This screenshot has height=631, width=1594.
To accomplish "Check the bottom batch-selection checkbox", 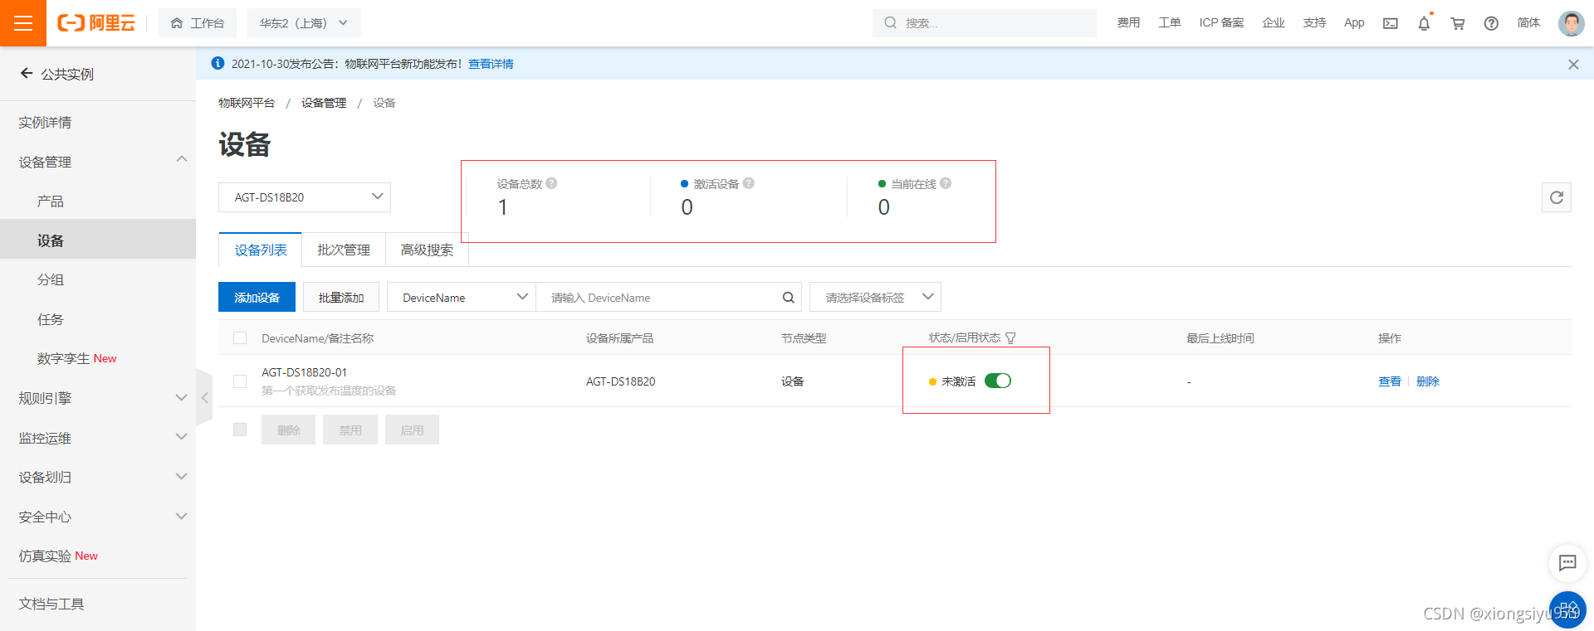I will click(x=240, y=430).
